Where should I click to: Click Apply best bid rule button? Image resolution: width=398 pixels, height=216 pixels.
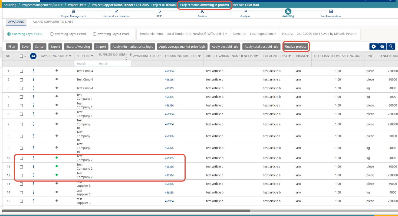225,47
